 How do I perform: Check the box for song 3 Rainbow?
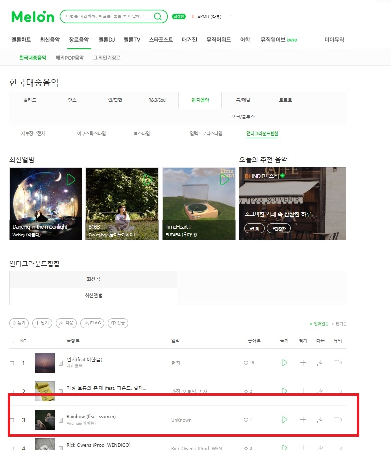click(12, 420)
